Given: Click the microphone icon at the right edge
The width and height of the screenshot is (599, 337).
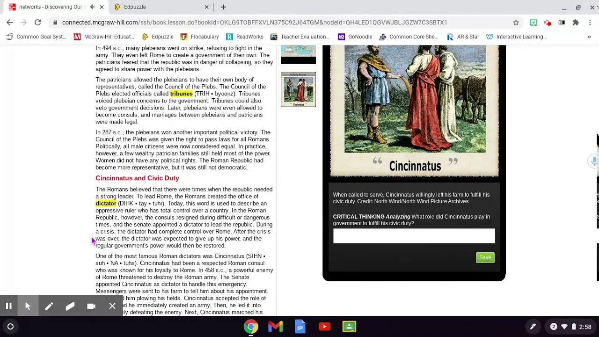Looking at the screenshot, I should (x=594, y=161).
